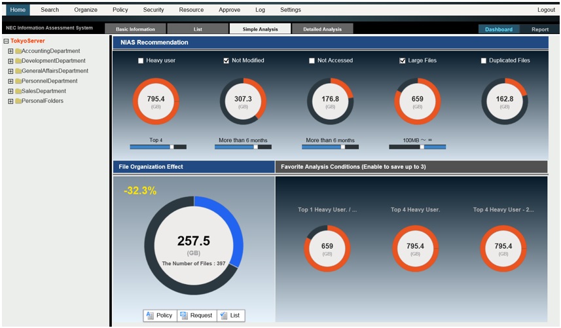The width and height of the screenshot is (561, 328).
Task: Adjust the Not Accessed 6 months slider
Action: click(330, 147)
